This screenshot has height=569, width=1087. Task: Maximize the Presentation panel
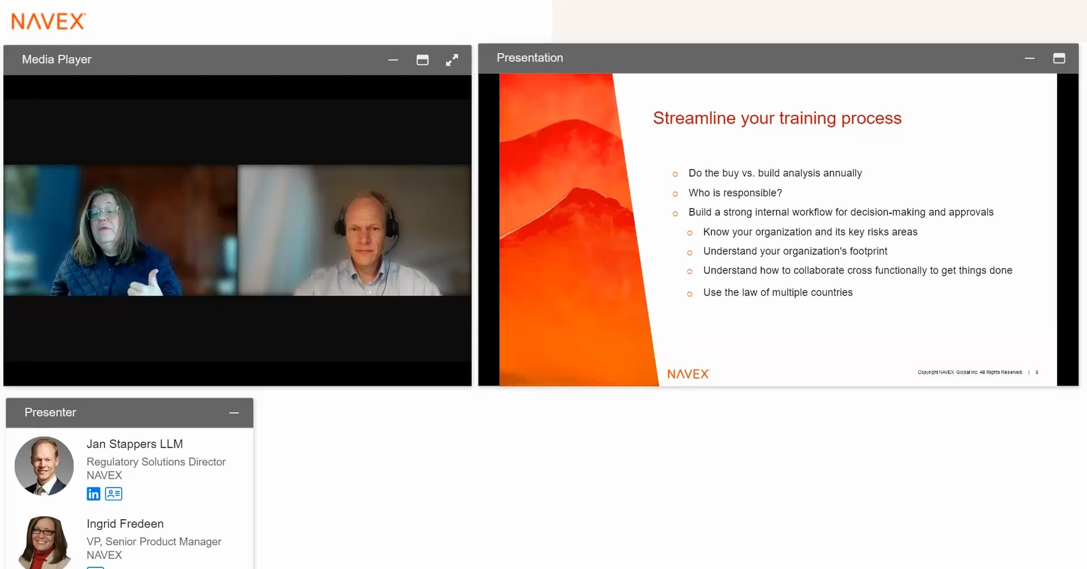click(x=1059, y=58)
